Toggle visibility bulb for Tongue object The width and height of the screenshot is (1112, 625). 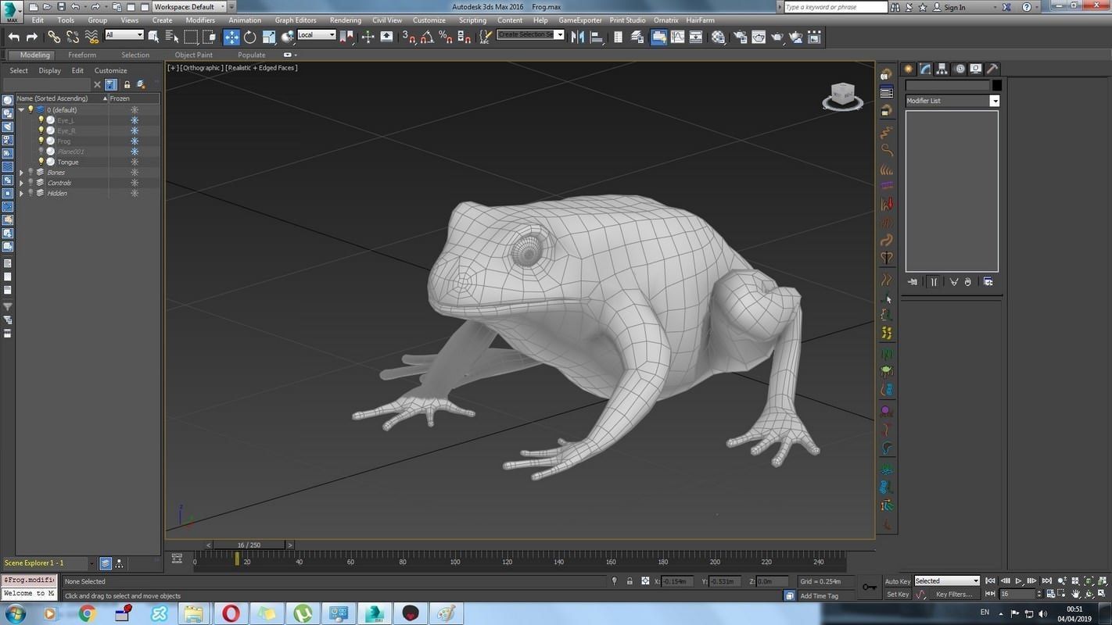[41, 162]
